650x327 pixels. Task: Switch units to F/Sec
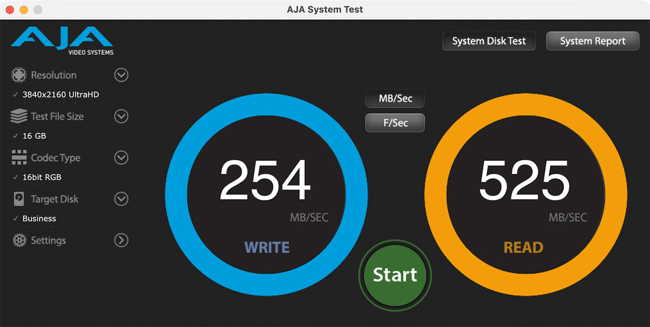pos(395,123)
